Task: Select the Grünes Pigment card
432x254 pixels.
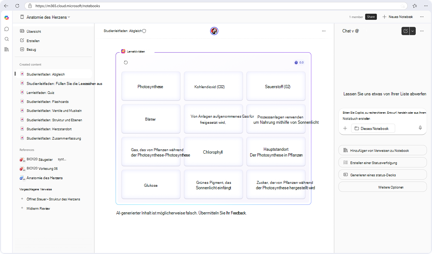Action: click(x=213, y=185)
